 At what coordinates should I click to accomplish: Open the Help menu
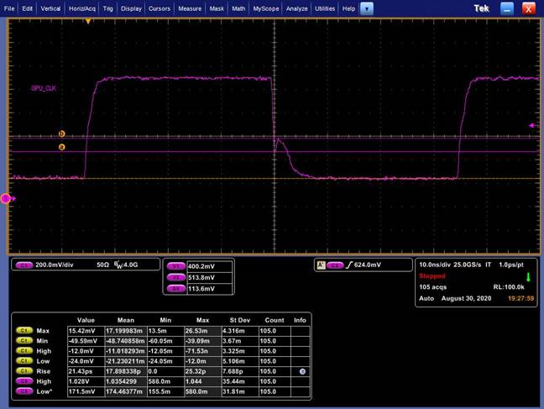pyautogui.click(x=348, y=8)
